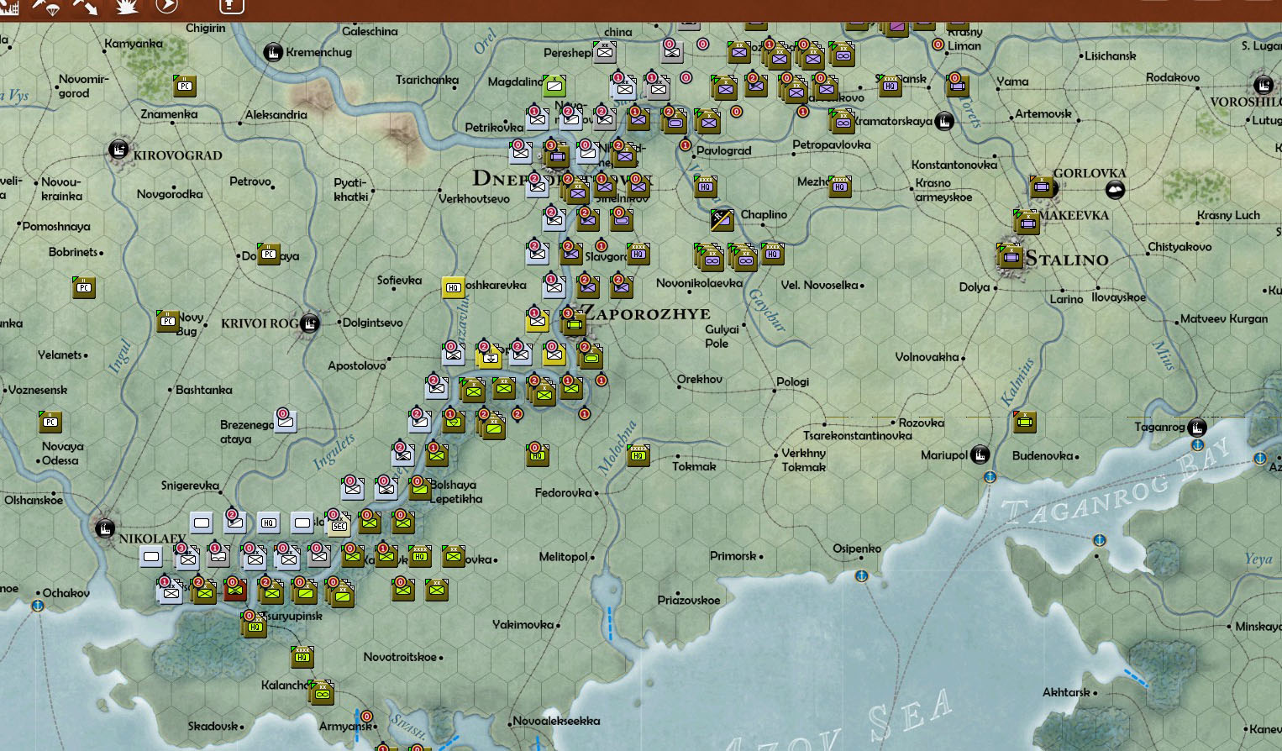Select the HQ counter west of Tokmak
This screenshot has height=751, width=1282.
[x=638, y=454]
